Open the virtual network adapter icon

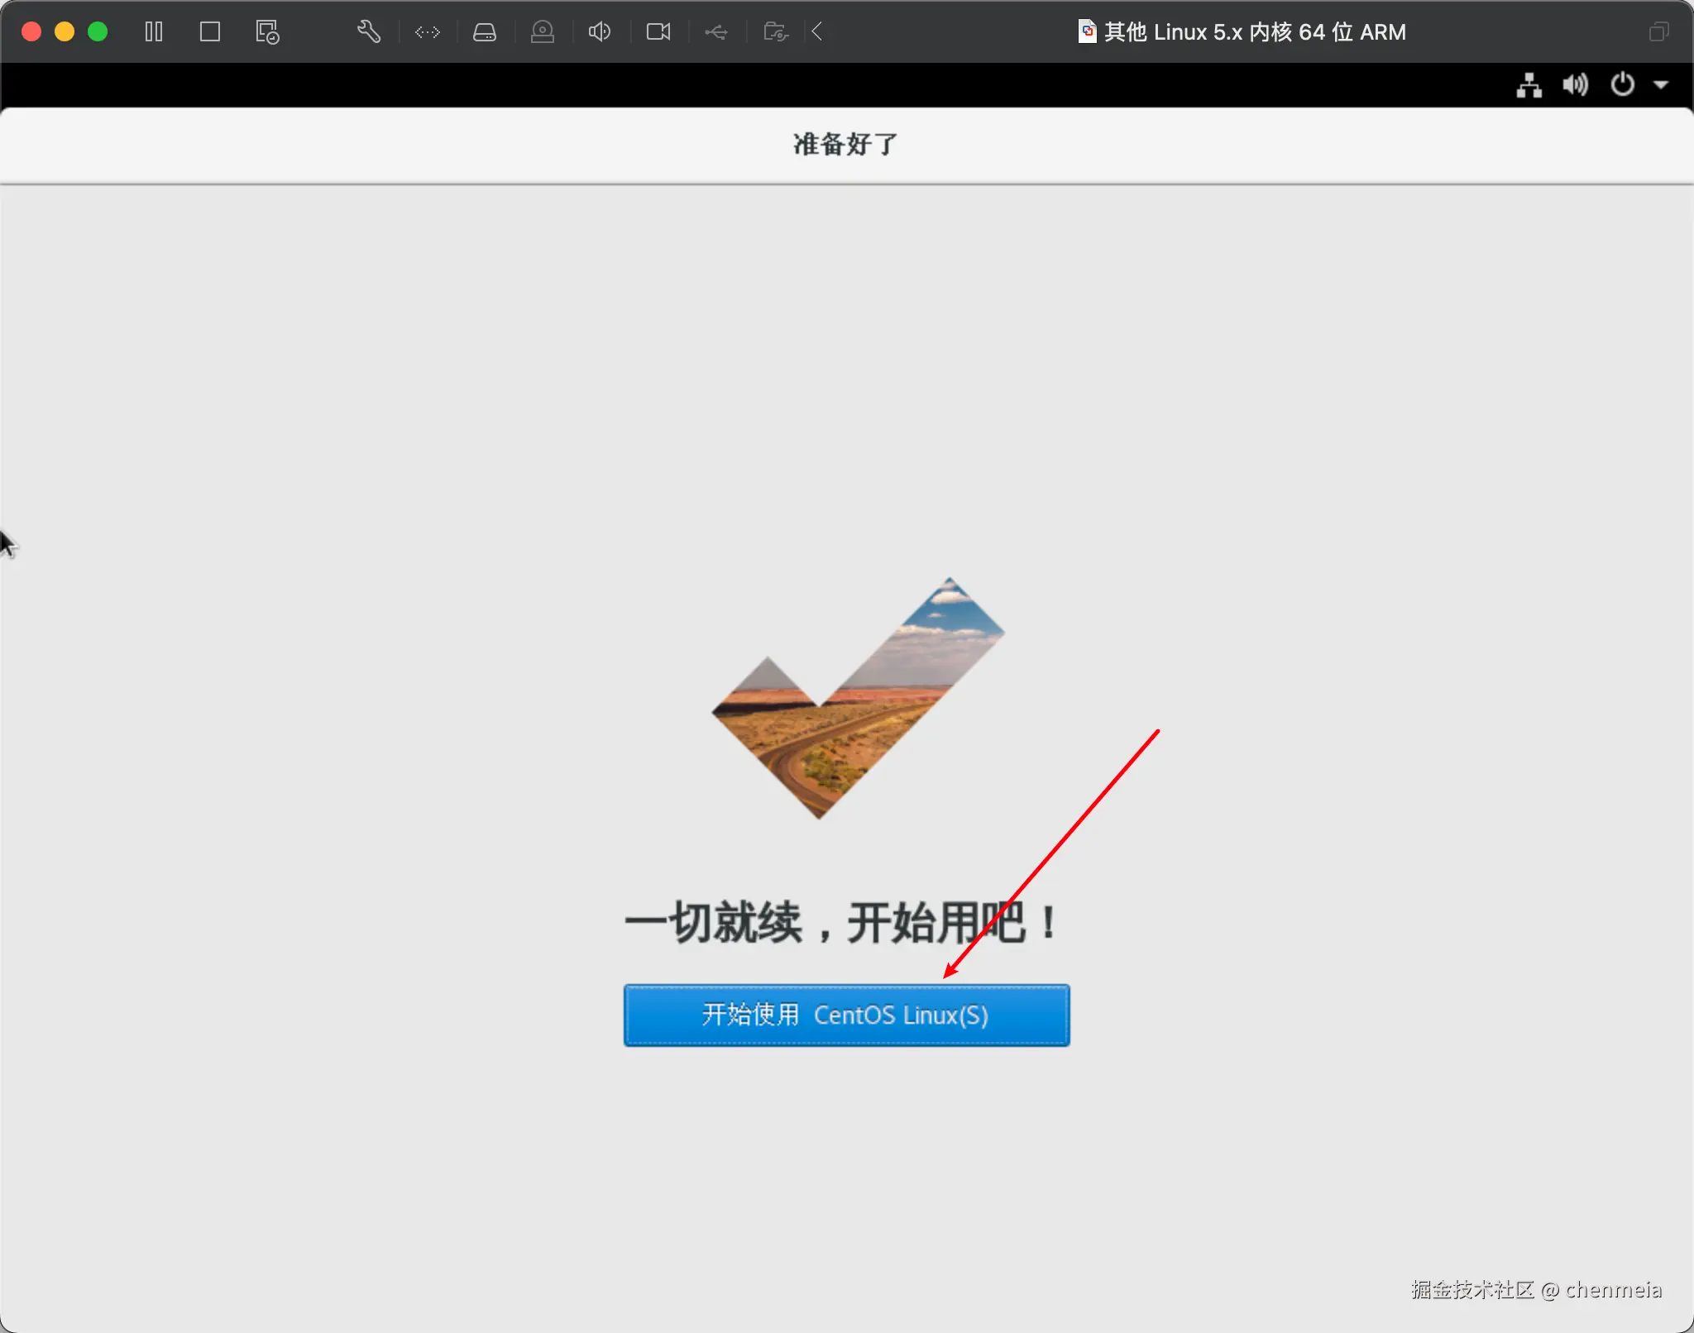pyautogui.click(x=427, y=31)
